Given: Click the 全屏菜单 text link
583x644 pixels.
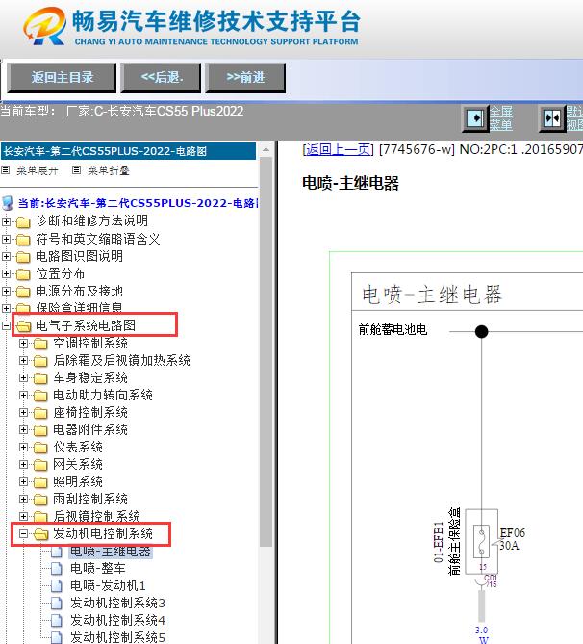Looking at the screenshot, I should (501, 118).
